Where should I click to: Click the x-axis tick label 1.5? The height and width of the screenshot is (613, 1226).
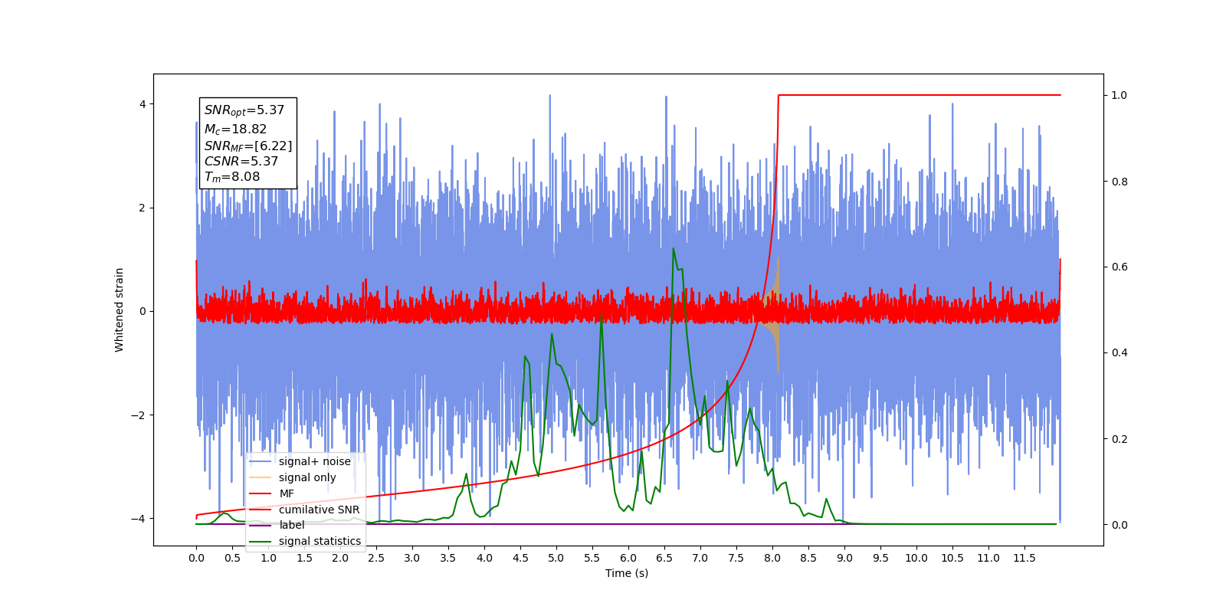[304, 558]
